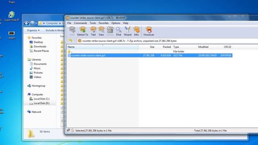
Task: Open the recent pages dropdown arrow in Explorer
Action: click(x=36, y=23)
